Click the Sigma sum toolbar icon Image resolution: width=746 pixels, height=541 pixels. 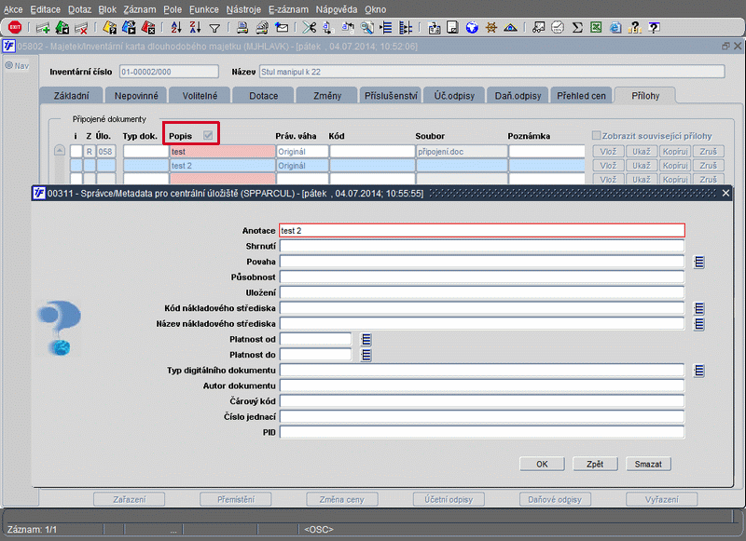[577, 27]
